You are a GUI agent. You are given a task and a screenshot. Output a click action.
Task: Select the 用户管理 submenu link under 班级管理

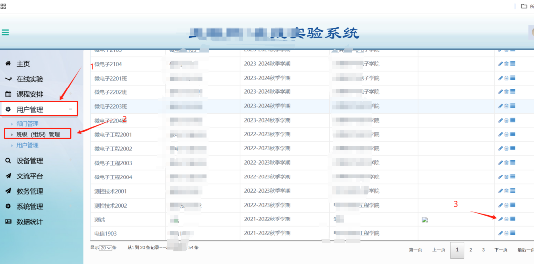tap(27, 145)
